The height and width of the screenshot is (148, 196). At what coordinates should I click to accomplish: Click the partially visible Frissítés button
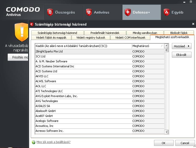18,57
